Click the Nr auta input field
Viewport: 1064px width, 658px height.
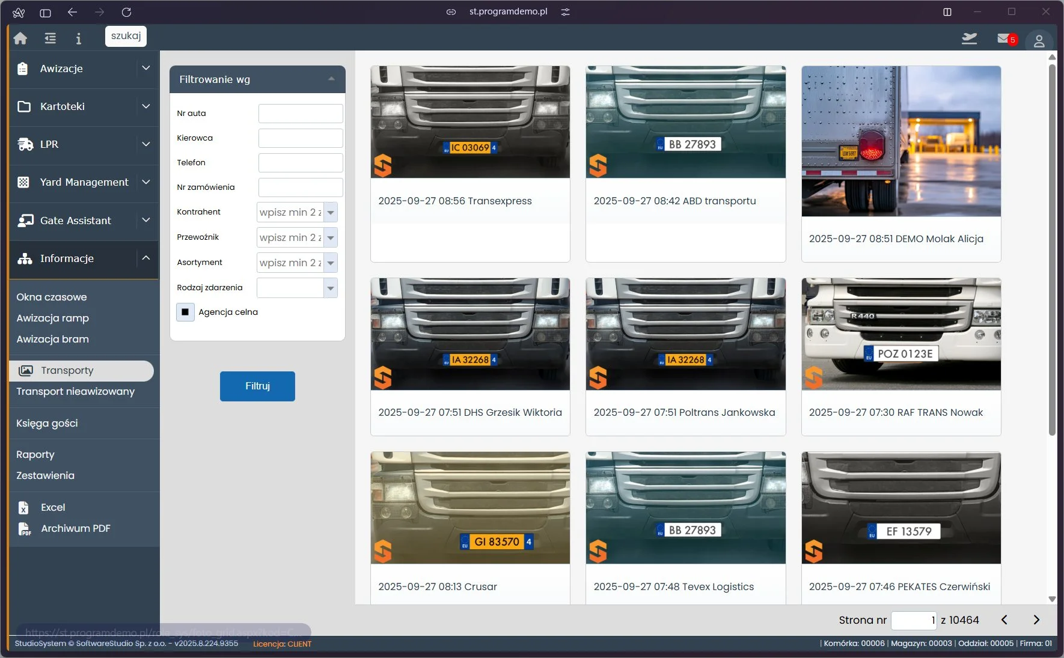coord(301,114)
